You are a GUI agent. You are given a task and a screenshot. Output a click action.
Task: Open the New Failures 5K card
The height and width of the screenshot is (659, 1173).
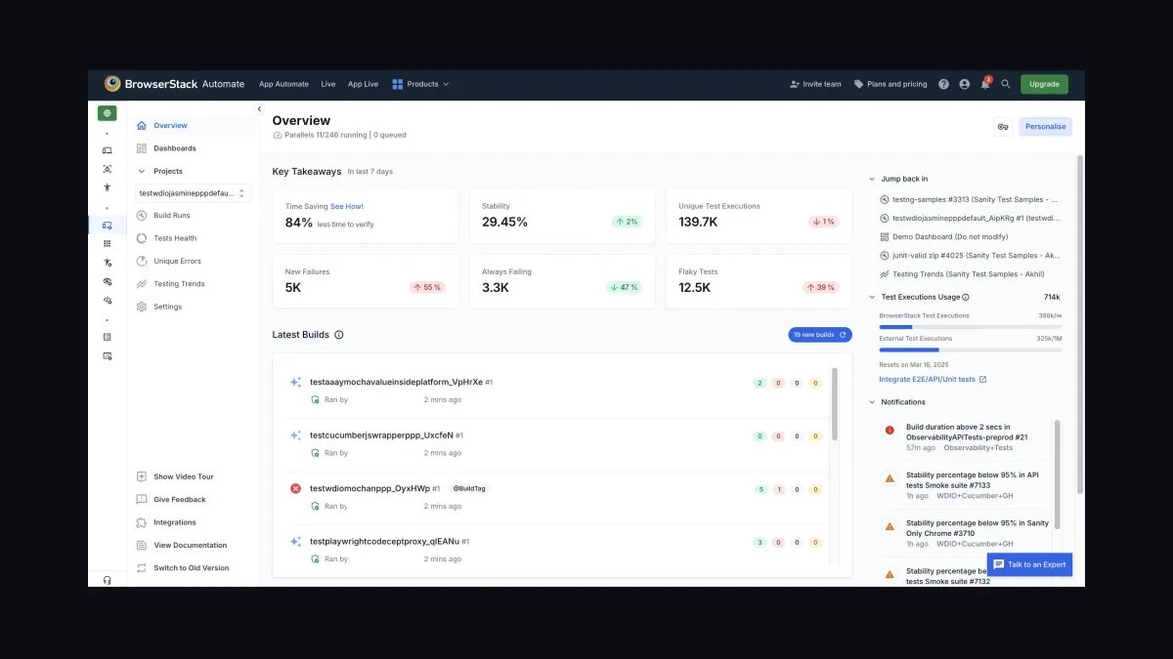365,282
